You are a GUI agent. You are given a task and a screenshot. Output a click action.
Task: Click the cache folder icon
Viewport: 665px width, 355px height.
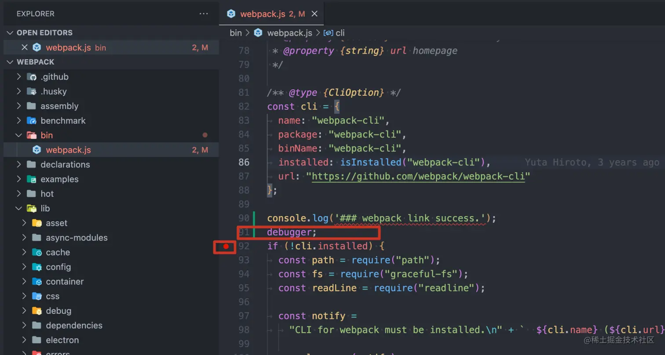37,252
